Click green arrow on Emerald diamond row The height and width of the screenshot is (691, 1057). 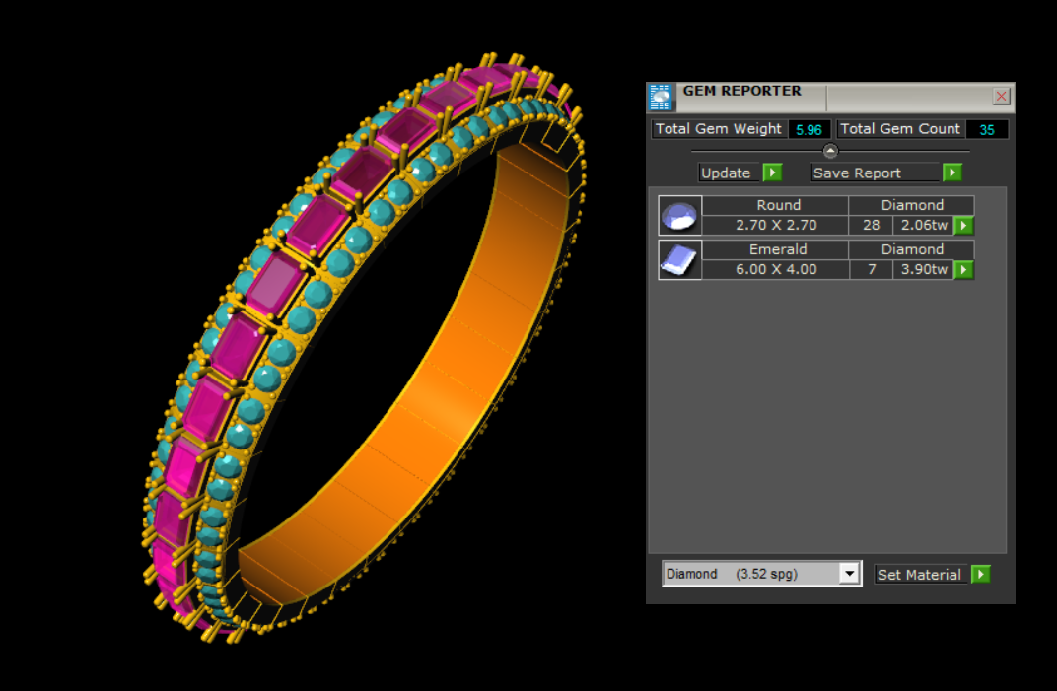click(x=963, y=270)
